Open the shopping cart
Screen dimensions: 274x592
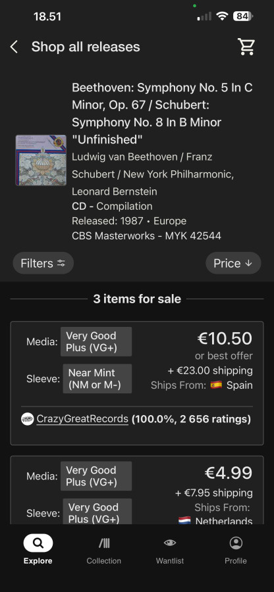(246, 47)
